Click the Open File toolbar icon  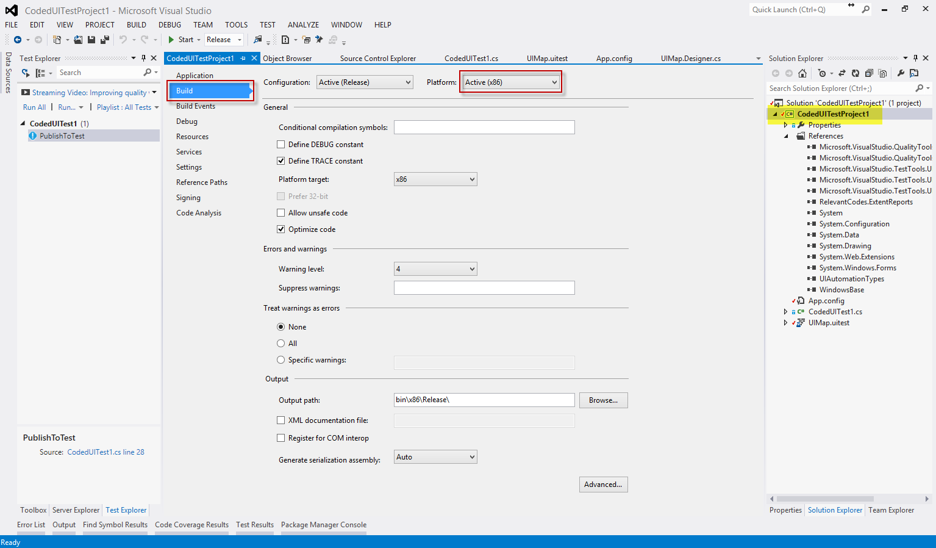pos(78,40)
